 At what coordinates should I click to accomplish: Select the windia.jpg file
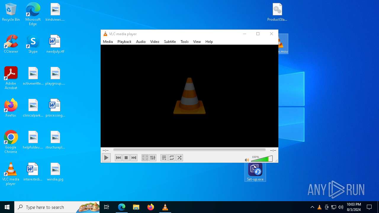point(55,172)
